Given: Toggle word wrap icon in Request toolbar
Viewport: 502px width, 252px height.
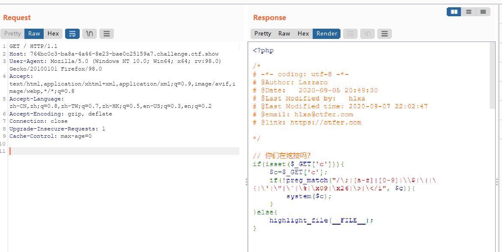Looking at the screenshot, I should (72, 33).
